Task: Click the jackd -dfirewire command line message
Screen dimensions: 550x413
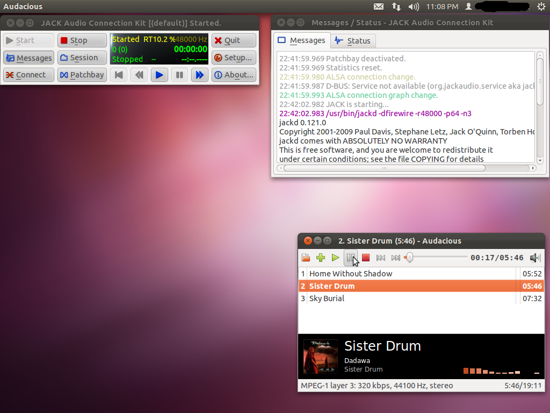Action: pyautogui.click(x=375, y=113)
